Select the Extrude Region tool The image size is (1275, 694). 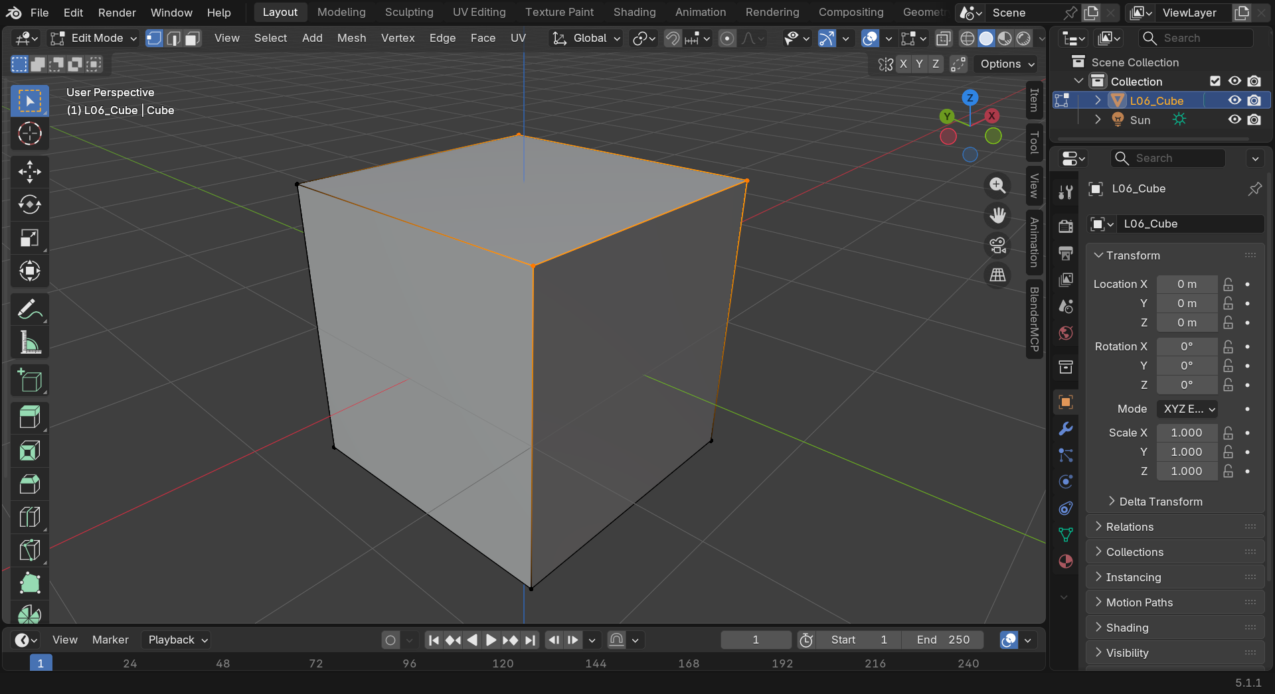click(x=30, y=418)
